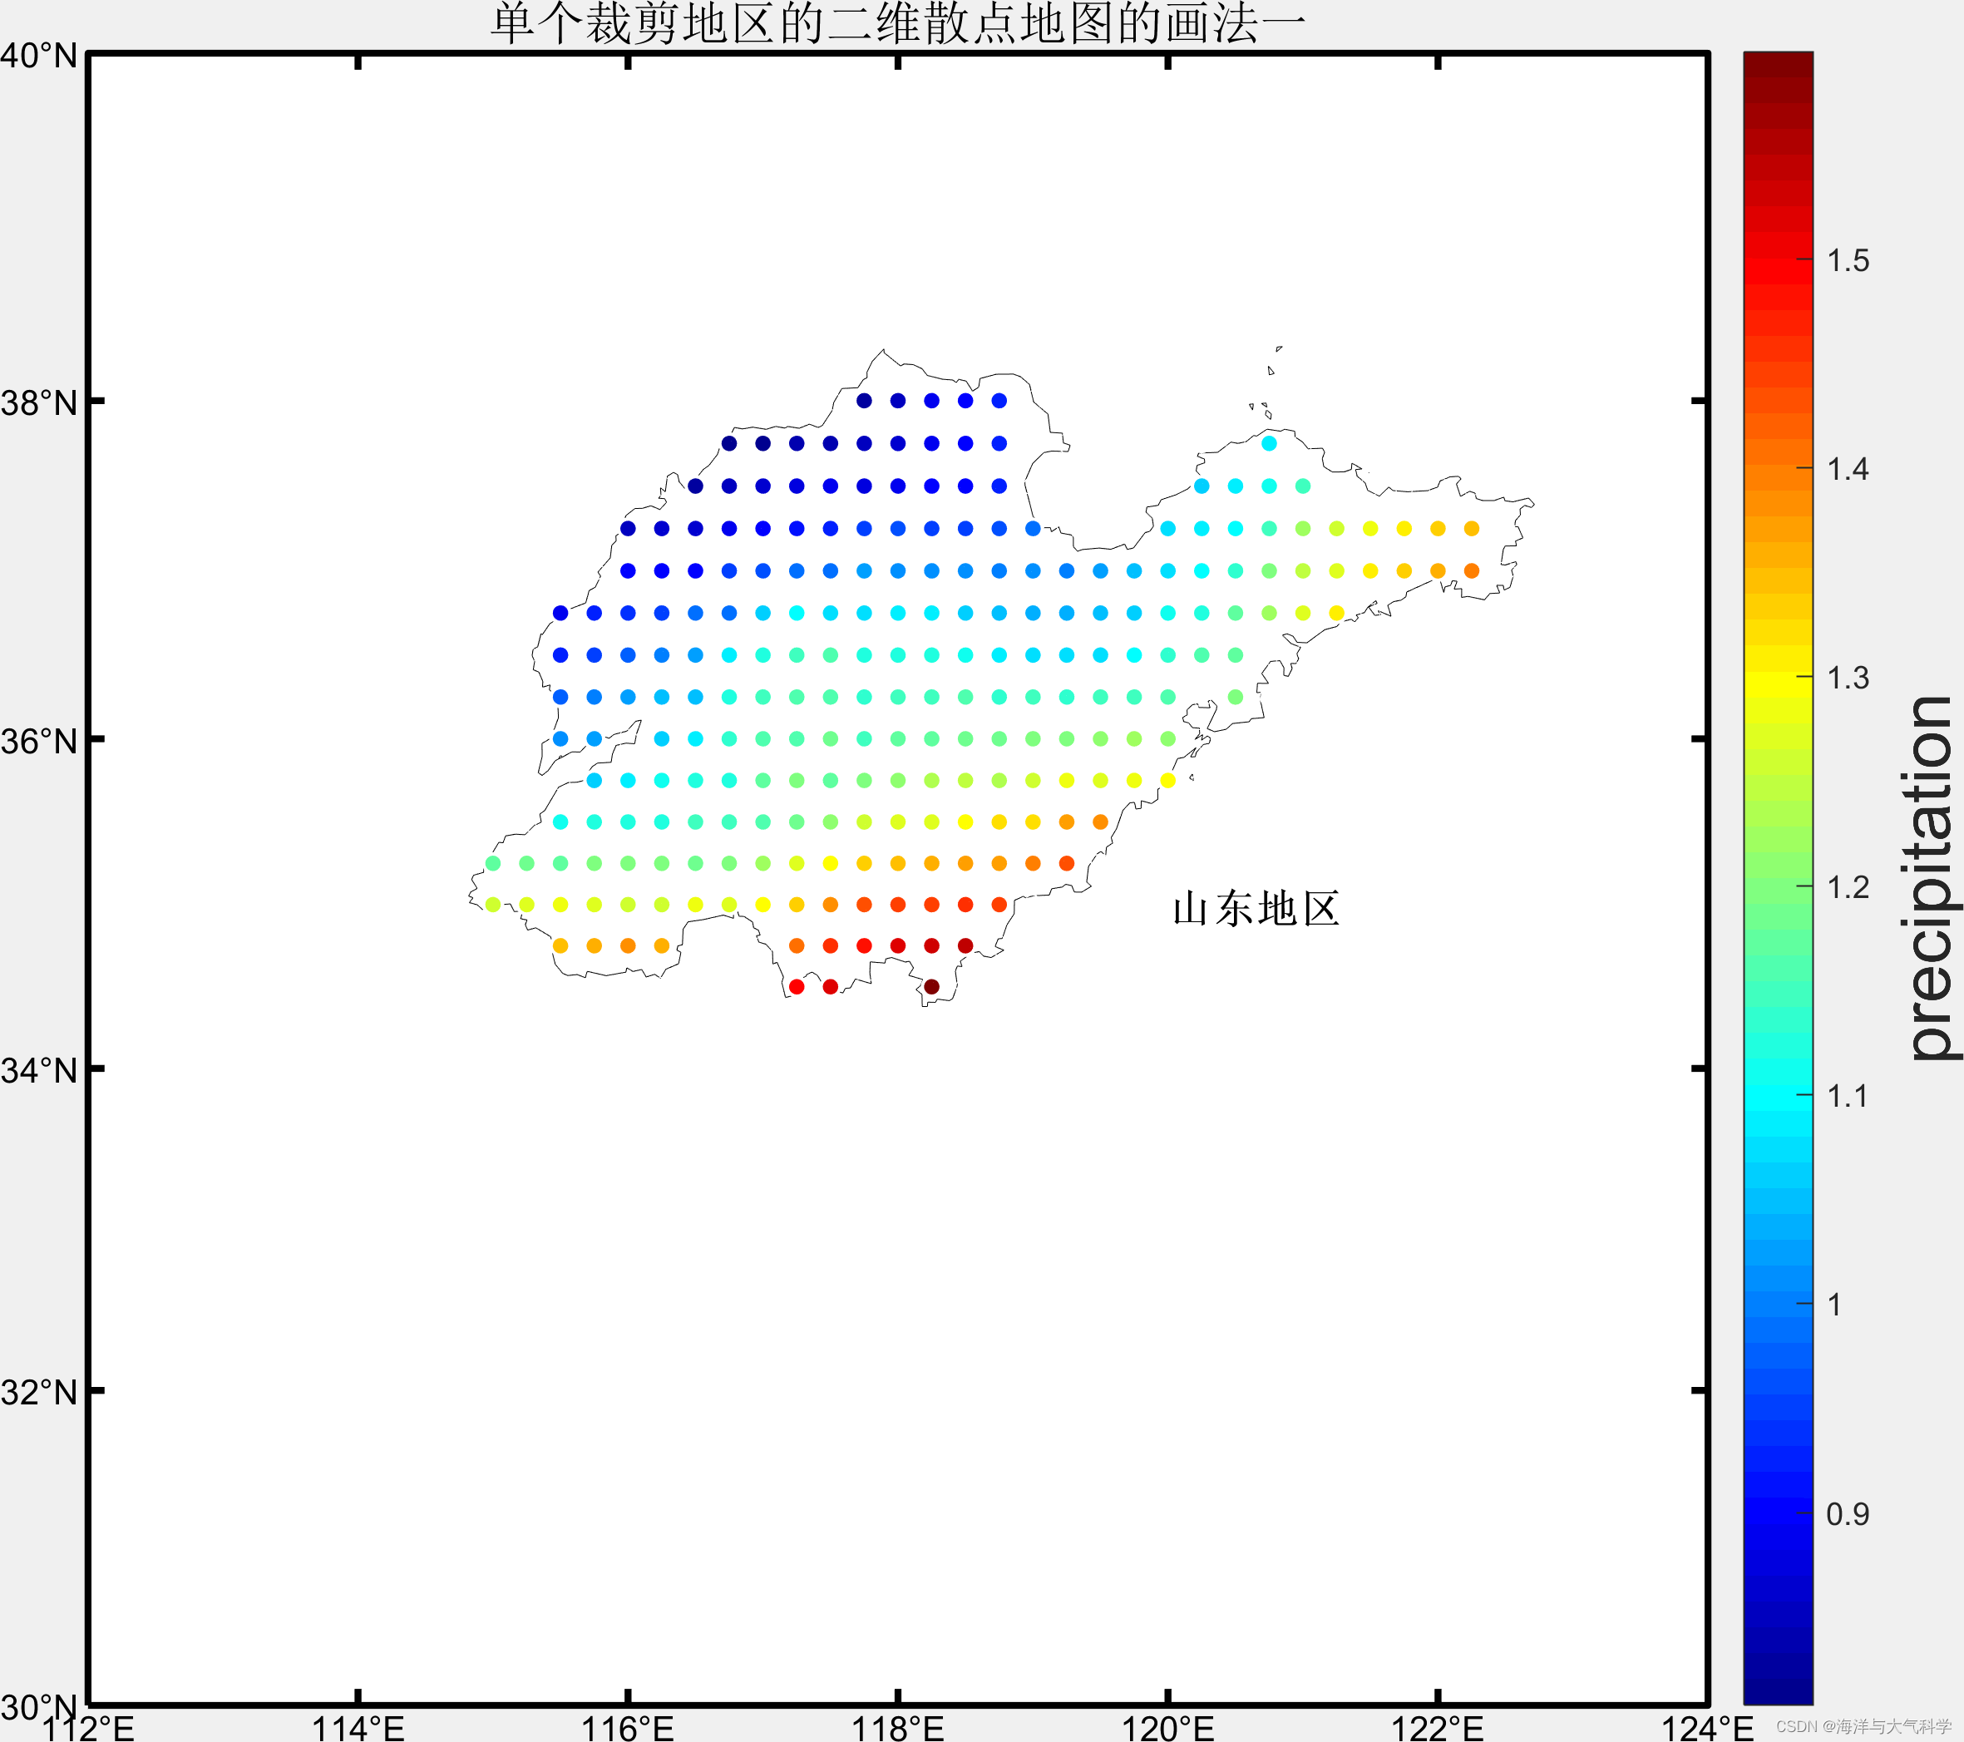Click the 0.9 tick label on colorbar
Viewport: 1964px width, 1742px height.
point(1847,1514)
